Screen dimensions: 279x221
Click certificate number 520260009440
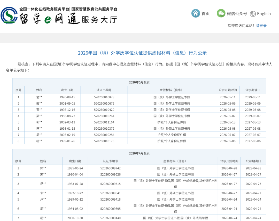pos(110,218)
